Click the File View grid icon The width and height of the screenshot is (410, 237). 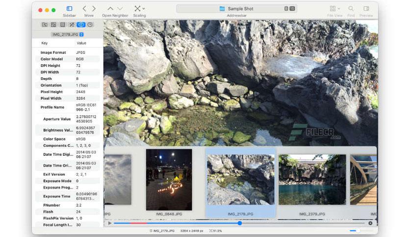(333, 9)
